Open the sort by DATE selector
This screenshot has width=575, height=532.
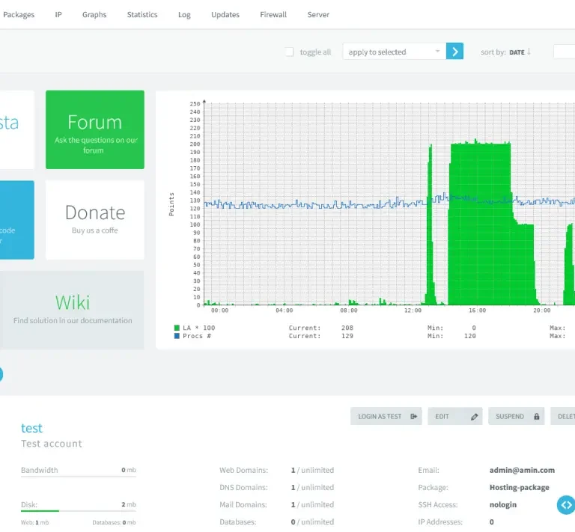click(516, 52)
